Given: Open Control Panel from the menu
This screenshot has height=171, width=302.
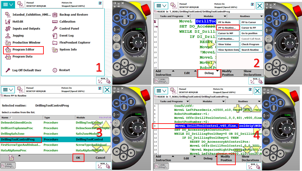Looking at the screenshot, I should tap(69, 29).
